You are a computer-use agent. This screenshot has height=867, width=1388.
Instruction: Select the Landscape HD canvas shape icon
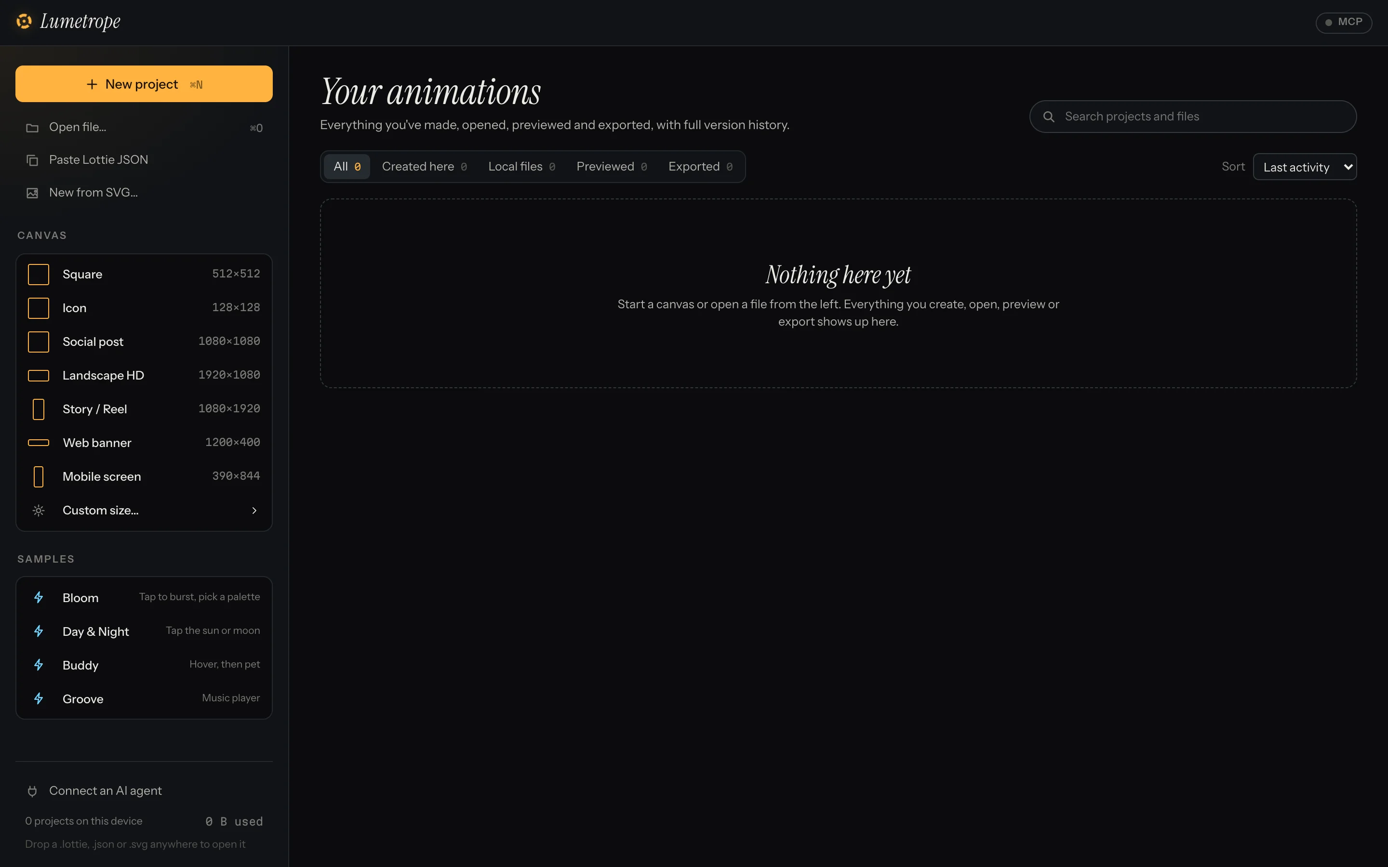pos(39,376)
